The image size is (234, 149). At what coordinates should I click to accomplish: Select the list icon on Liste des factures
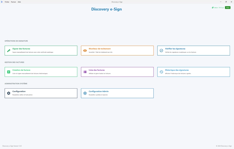click(x=85, y=72)
